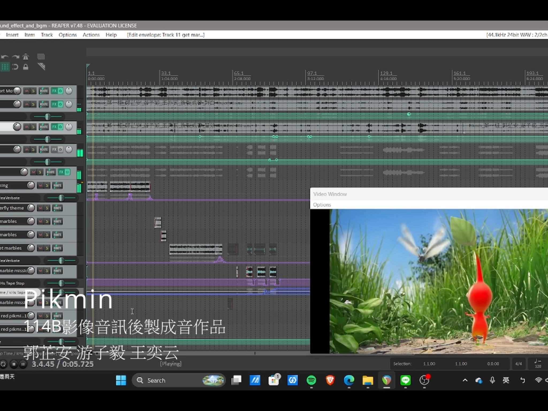Click the microphone icon in system tray
Image resolution: width=548 pixels, height=411 pixels.
492,380
